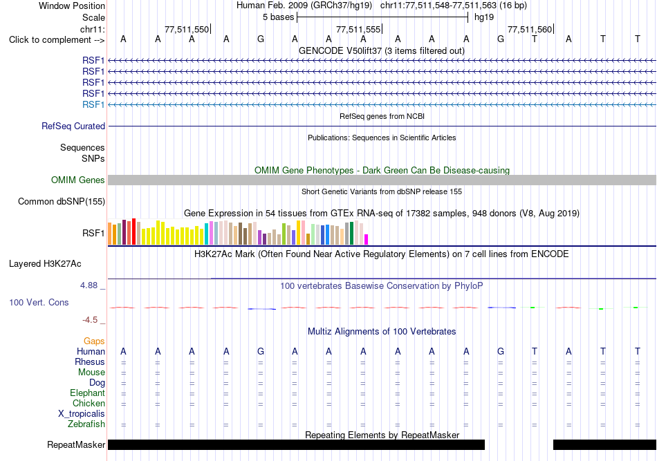Screen dimensions: 657x461
Task: Select the 'Mouse' alignment row label
Action: [91, 373]
